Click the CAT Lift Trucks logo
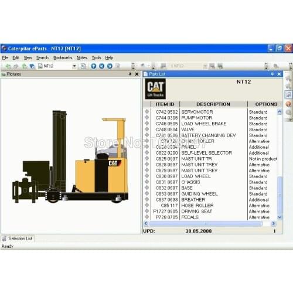 (x=155, y=89)
